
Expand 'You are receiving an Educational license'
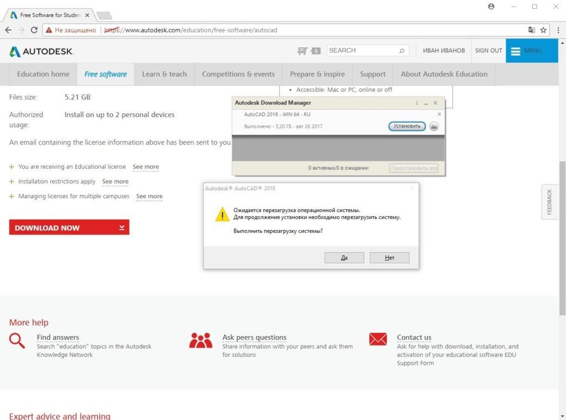click(x=145, y=167)
